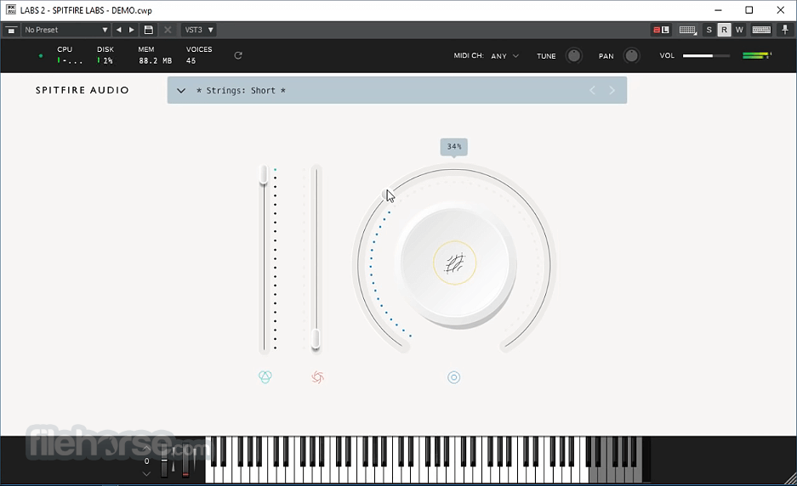Click the SPITFIRE AUDIO logo

pyautogui.click(x=83, y=90)
